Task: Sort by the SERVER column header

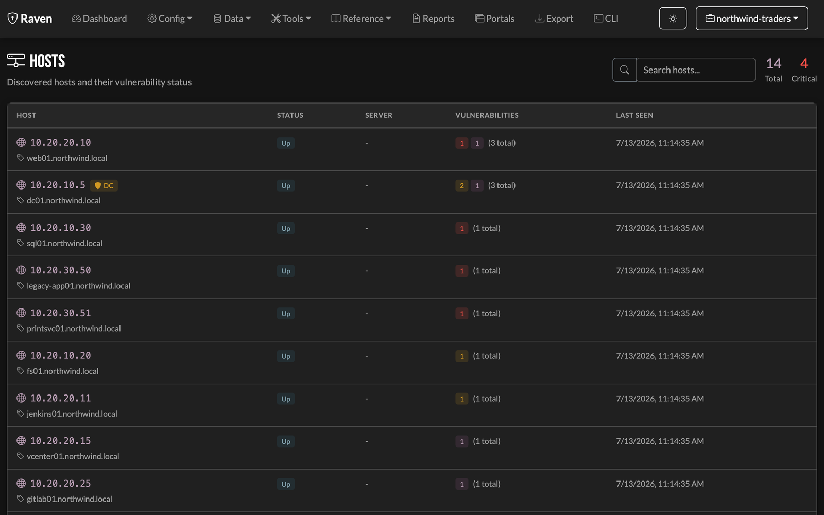Action: tap(379, 115)
